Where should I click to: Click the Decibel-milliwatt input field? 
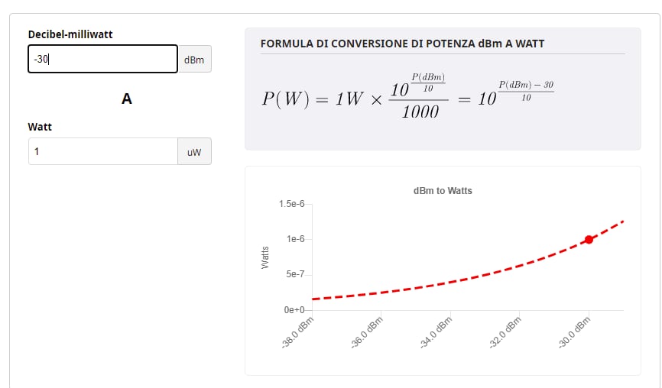click(x=102, y=60)
